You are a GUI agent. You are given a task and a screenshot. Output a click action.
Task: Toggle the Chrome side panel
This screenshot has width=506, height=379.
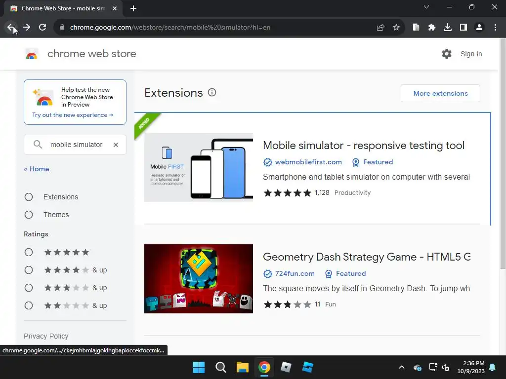point(464,28)
